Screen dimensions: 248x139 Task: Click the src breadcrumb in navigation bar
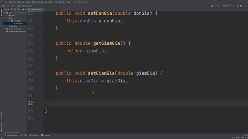[x=8, y=6]
